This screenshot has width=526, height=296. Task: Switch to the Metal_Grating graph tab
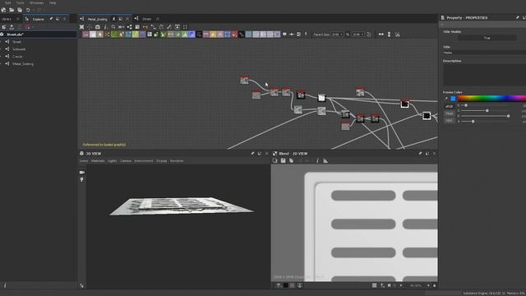pyautogui.click(x=97, y=19)
